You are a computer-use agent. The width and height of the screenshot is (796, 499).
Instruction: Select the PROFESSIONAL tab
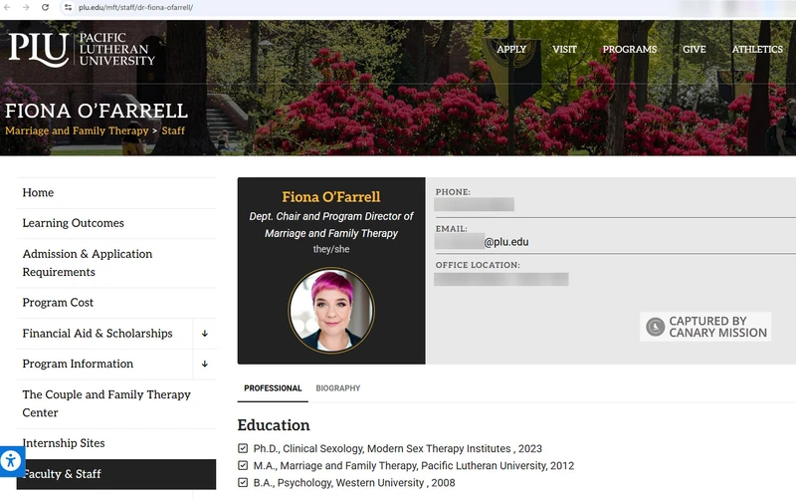tap(273, 388)
